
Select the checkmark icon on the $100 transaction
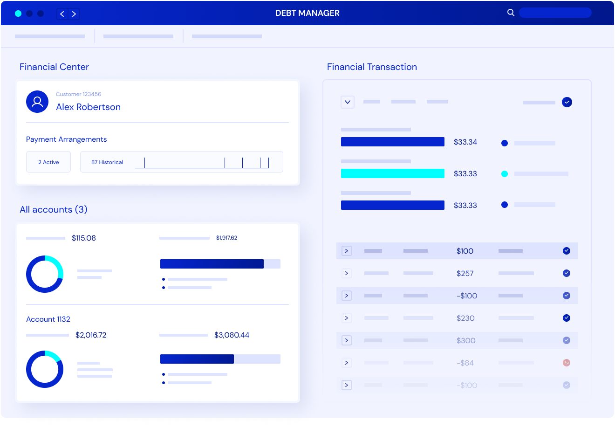pyautogui.click(x=567, y=250)
